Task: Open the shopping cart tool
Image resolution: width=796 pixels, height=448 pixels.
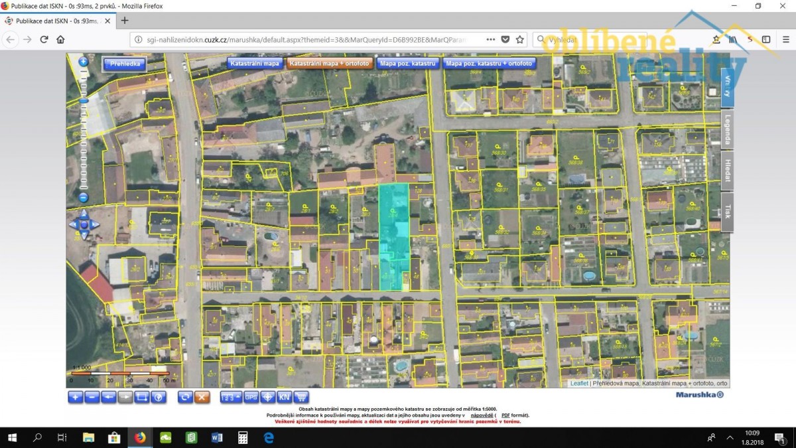Action: (301, 397)
